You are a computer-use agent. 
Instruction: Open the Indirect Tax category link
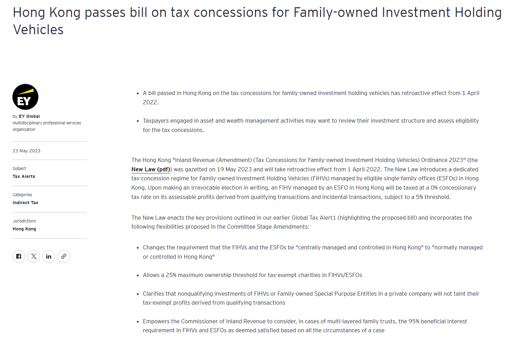26,203
